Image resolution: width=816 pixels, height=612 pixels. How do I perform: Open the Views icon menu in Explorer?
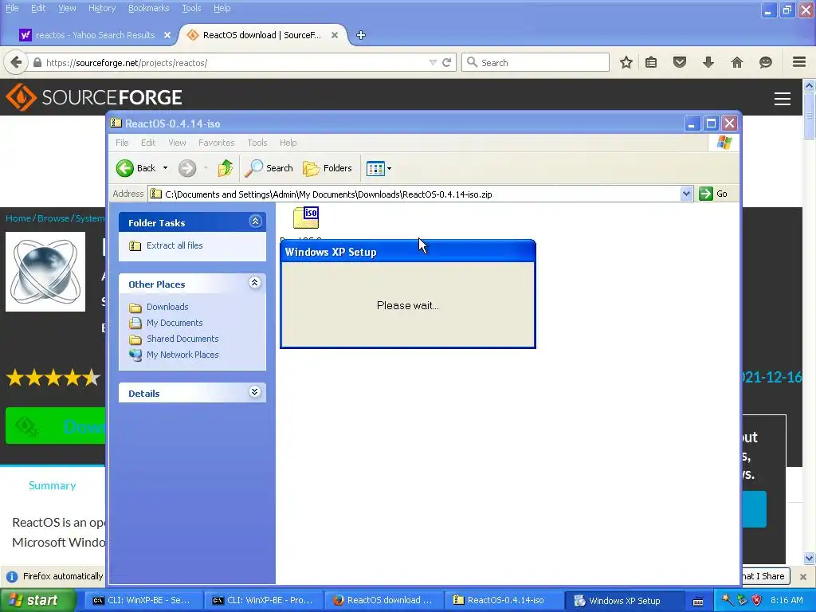pyautogui.click(x=375, y=168)
